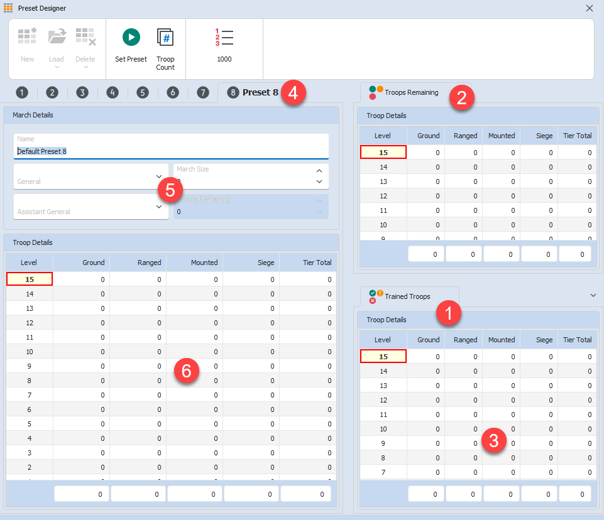Expand the General dropdown
The height and width of the screenshot is (520, 604).
pyautogui.click(x=159, y=176)
